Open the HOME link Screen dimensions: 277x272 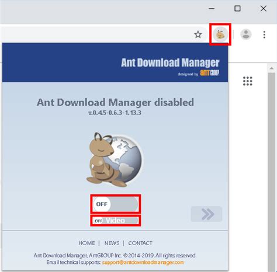click(x=86, y=243)
